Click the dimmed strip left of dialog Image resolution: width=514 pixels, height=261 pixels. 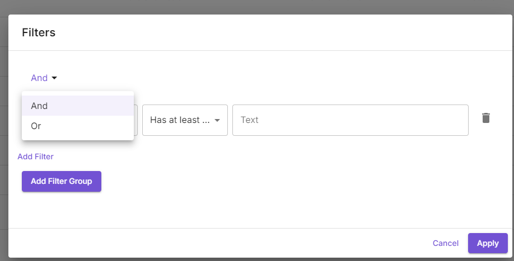(3, 140)
